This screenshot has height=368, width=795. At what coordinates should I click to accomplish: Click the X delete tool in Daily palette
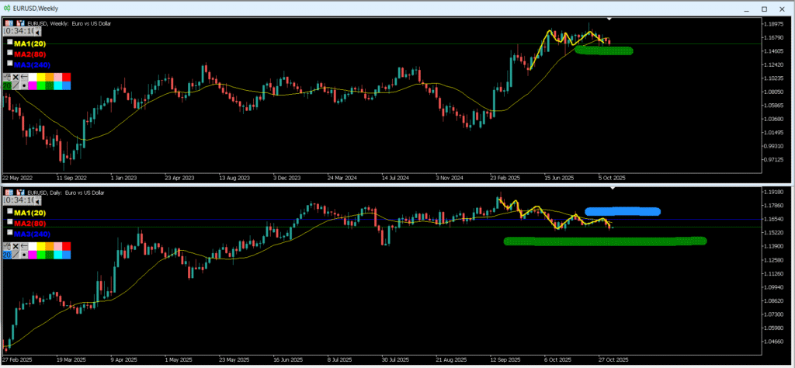tap(16, 245)
